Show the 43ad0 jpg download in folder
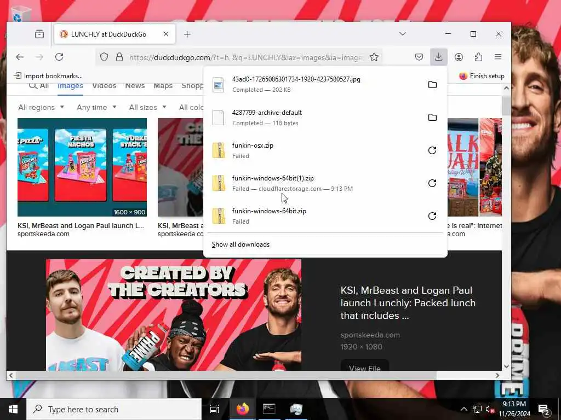561x420 pixels. click(432, 85)
